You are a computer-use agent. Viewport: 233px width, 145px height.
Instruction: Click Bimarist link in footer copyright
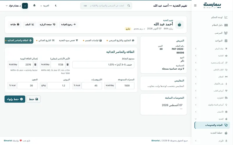(156, 141)
